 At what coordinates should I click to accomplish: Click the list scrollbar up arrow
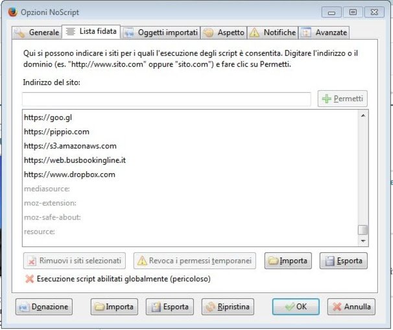tap(363, 115)
